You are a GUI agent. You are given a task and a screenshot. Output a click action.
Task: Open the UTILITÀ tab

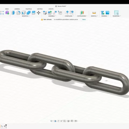click(x=51, y=9)
